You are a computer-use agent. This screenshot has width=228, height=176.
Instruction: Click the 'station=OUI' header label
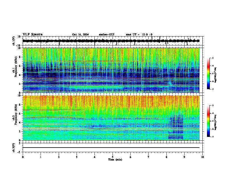[x=107, y=35]
